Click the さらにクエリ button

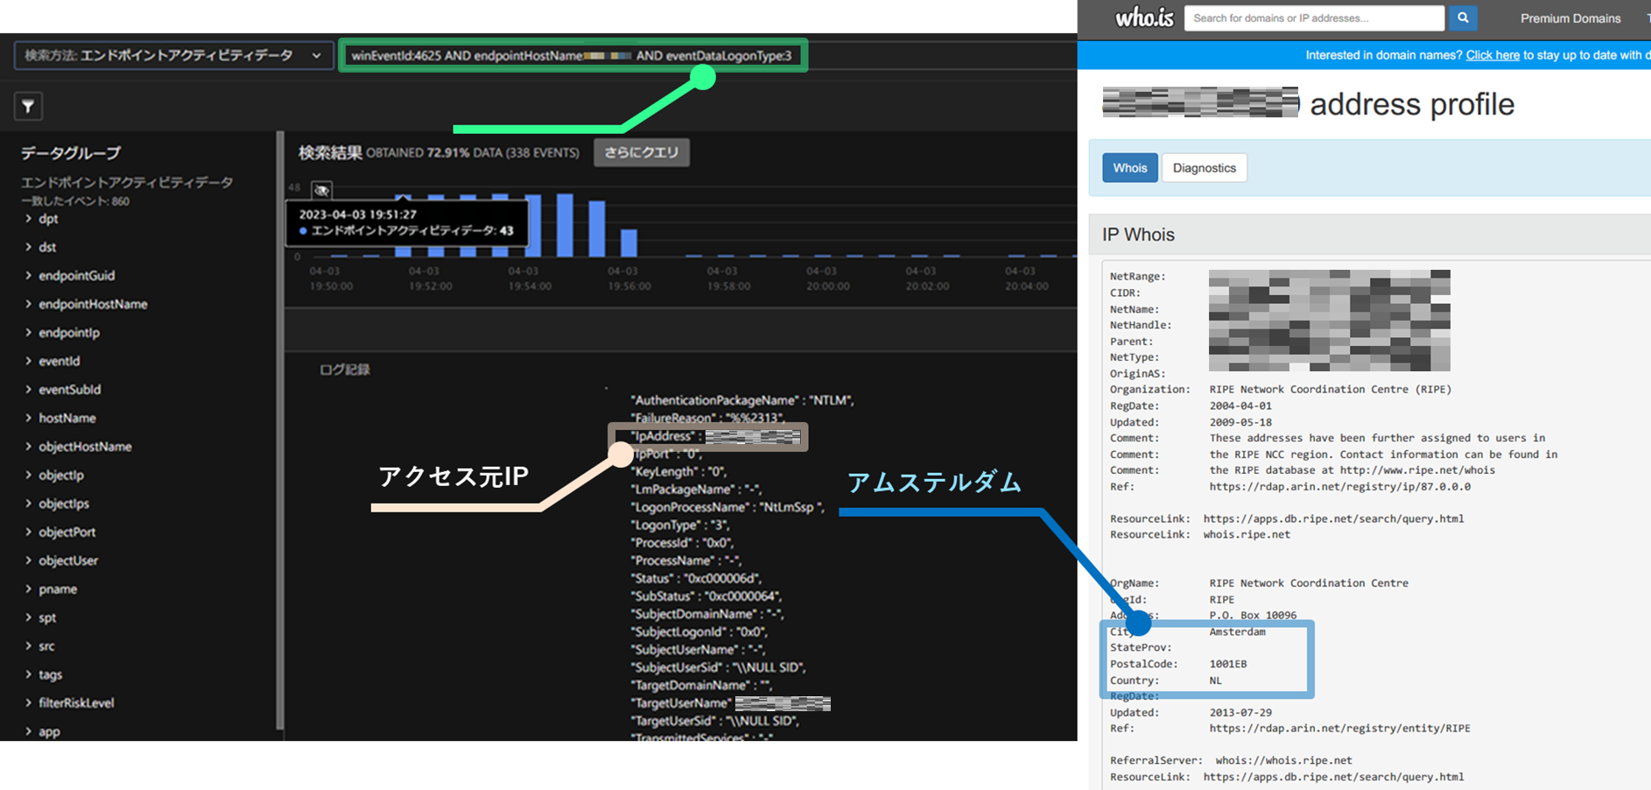click(641, 152)
